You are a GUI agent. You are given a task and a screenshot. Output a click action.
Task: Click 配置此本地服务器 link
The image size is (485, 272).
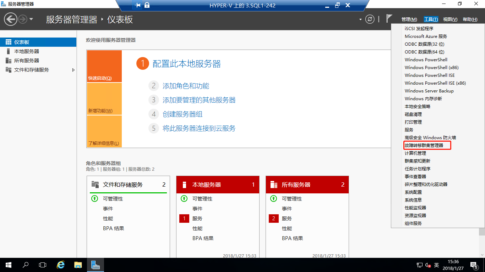(x=187, y=64)
